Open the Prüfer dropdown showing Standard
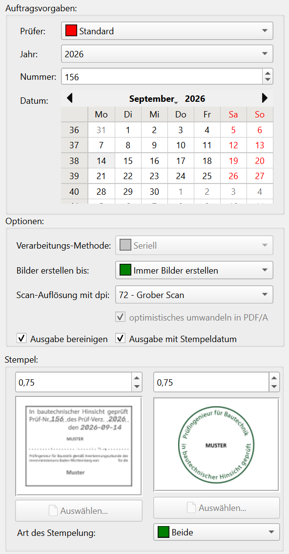This screenshot has width=289, height=554. (x=167, y=31)
